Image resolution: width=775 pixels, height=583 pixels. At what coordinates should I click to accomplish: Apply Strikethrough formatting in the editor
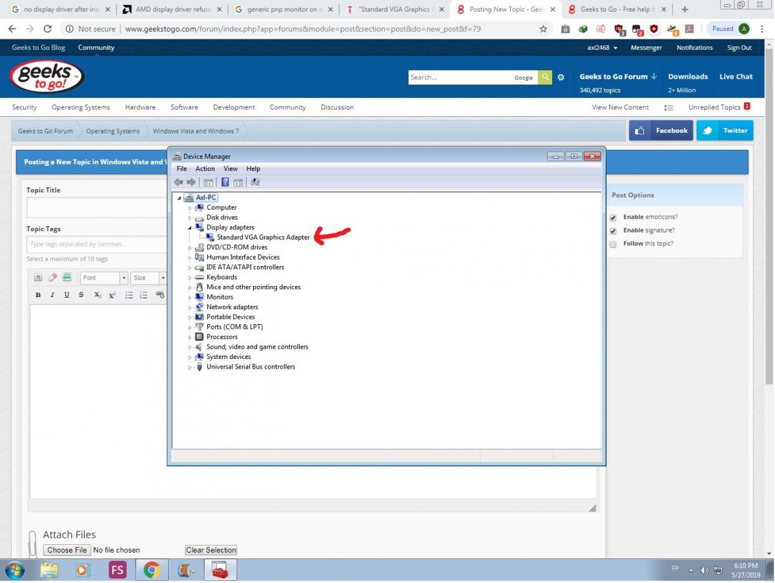coord(81,295)
